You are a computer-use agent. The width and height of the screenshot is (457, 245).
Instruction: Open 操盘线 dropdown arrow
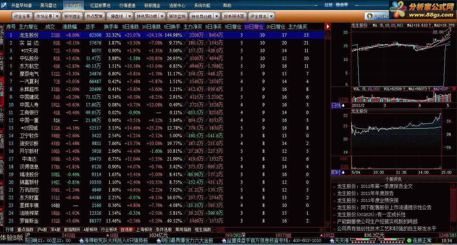pos(129,16)
